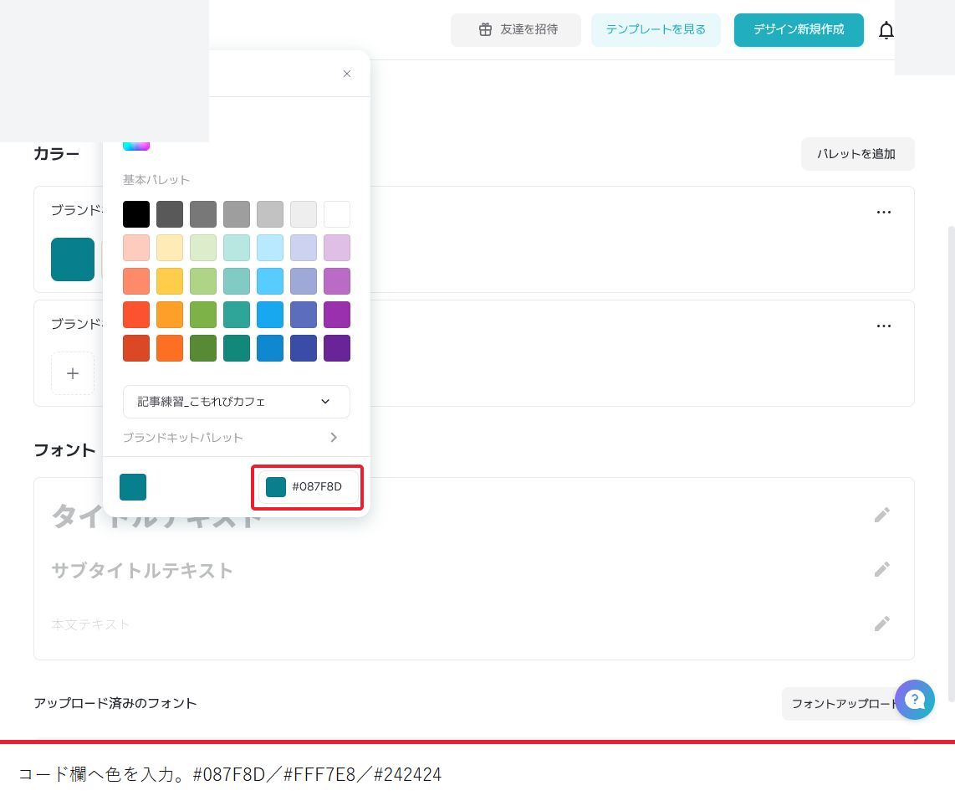The image size is (955, 806).
Task: Pick the black swatch in basic palette
Action: (x=135, y=214)
